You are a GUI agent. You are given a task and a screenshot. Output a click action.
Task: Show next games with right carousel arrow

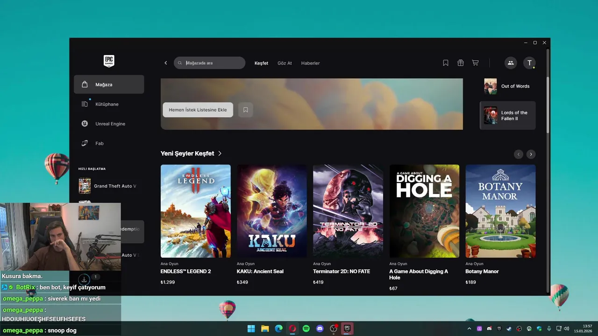(x=531, y=154)
